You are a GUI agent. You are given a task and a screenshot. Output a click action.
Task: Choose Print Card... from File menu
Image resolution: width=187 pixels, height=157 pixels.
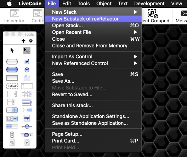pyautogui.click(x=93, y=141)
